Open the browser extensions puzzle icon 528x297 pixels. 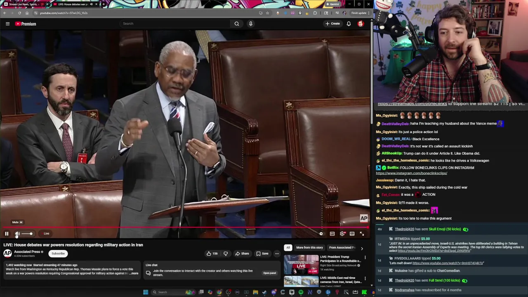315,13
